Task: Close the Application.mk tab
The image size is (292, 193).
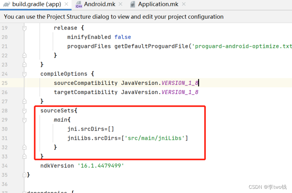Action: [184, 4]
